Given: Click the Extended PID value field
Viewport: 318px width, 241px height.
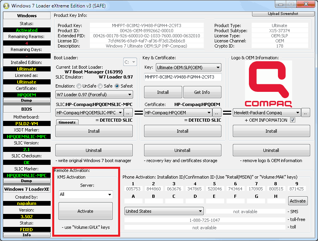Looking at the screenshot, I should pos(146,36).
